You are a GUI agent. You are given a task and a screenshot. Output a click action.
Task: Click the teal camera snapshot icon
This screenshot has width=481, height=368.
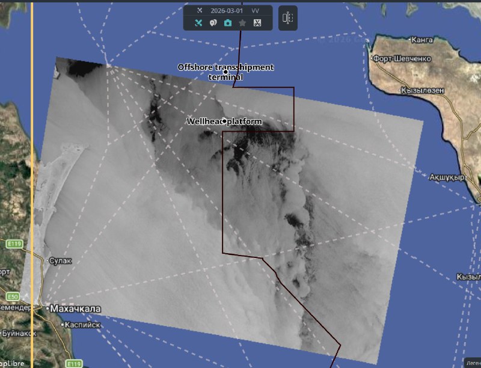click(228, 23)
